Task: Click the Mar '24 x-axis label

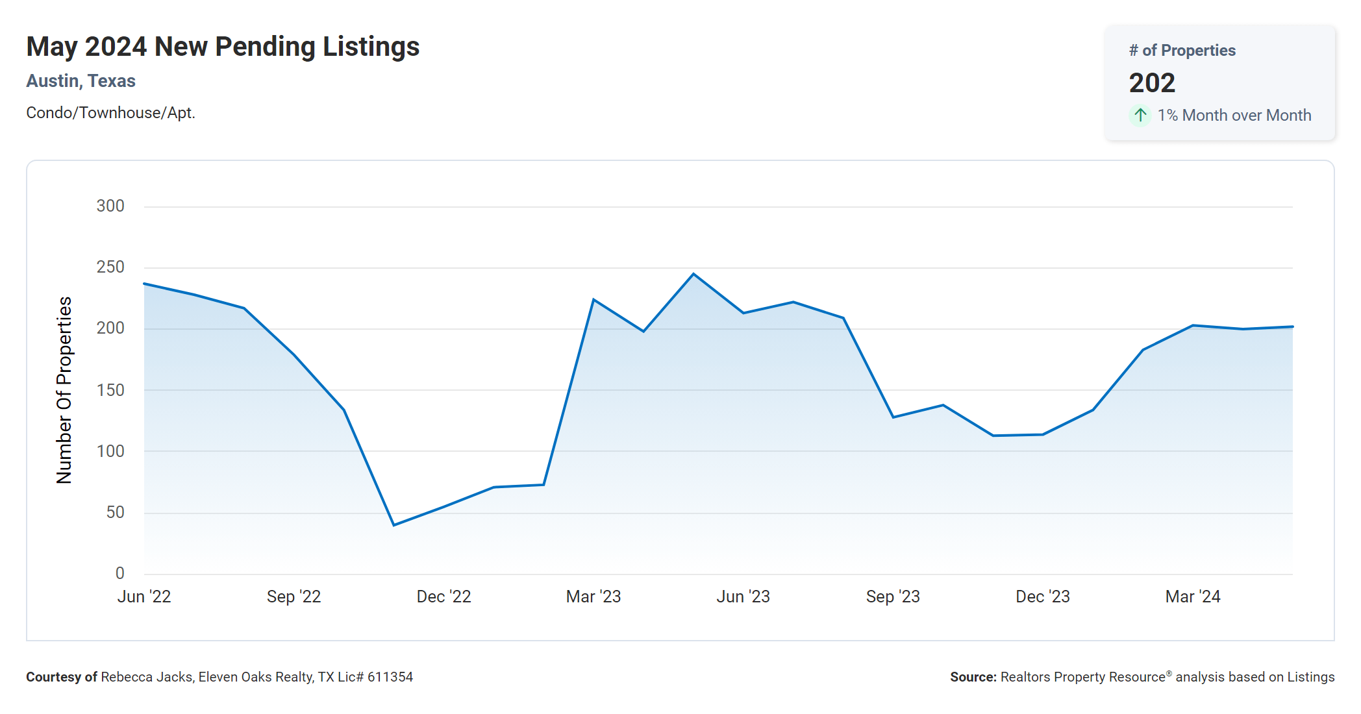Action: coord(1193,597)
